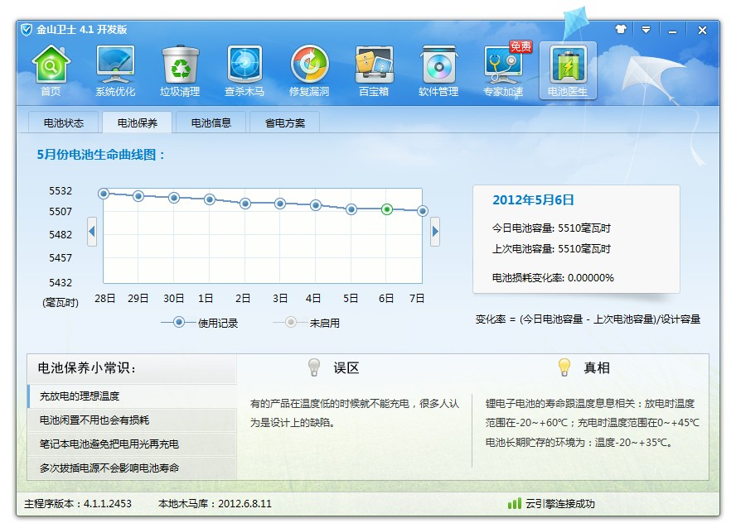Select tip 多次拔插电源不会影响电池寿命

(133, 468)
